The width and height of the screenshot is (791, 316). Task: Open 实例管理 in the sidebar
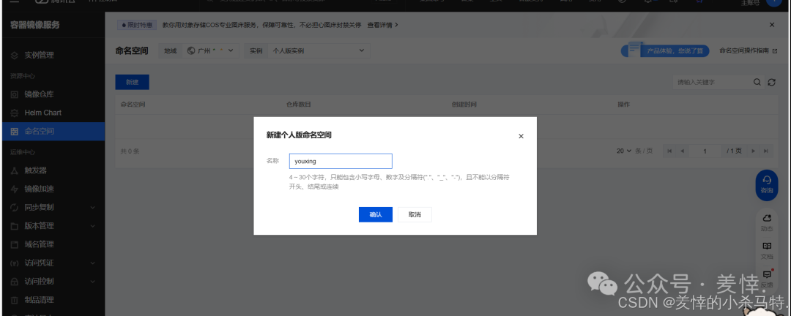pyautogui.click(x=52, y=55)
